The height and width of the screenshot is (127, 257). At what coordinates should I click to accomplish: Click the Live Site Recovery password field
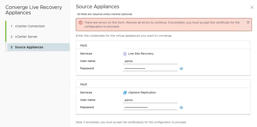150,68
